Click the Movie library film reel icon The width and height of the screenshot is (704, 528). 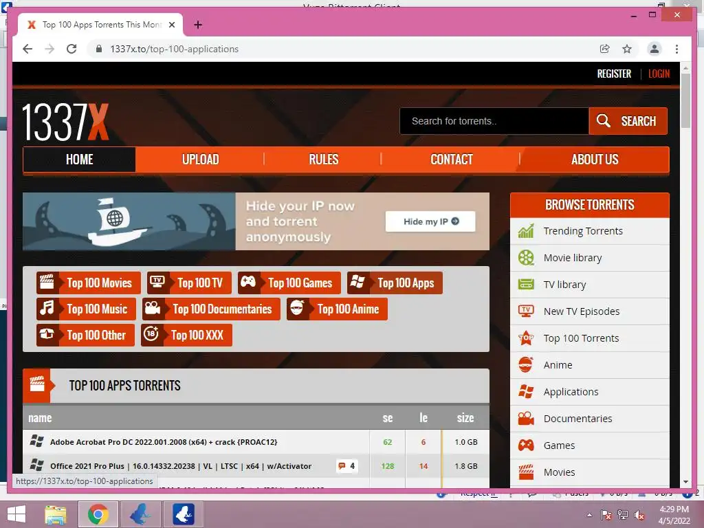pos(526,258)
